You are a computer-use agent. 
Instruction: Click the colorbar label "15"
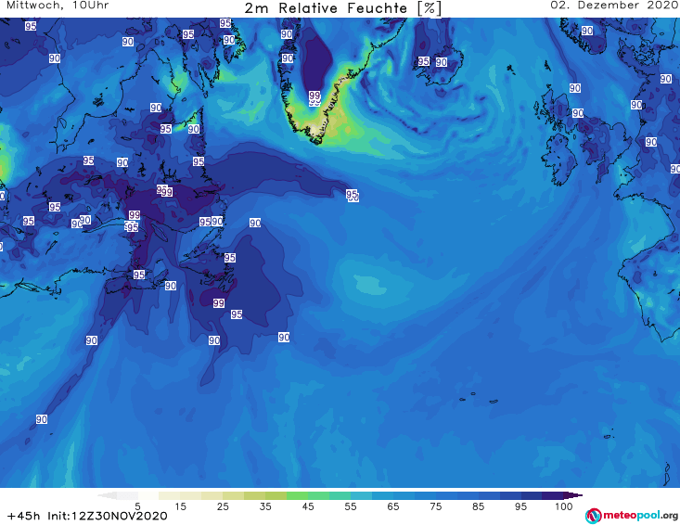tap(180, 506)
